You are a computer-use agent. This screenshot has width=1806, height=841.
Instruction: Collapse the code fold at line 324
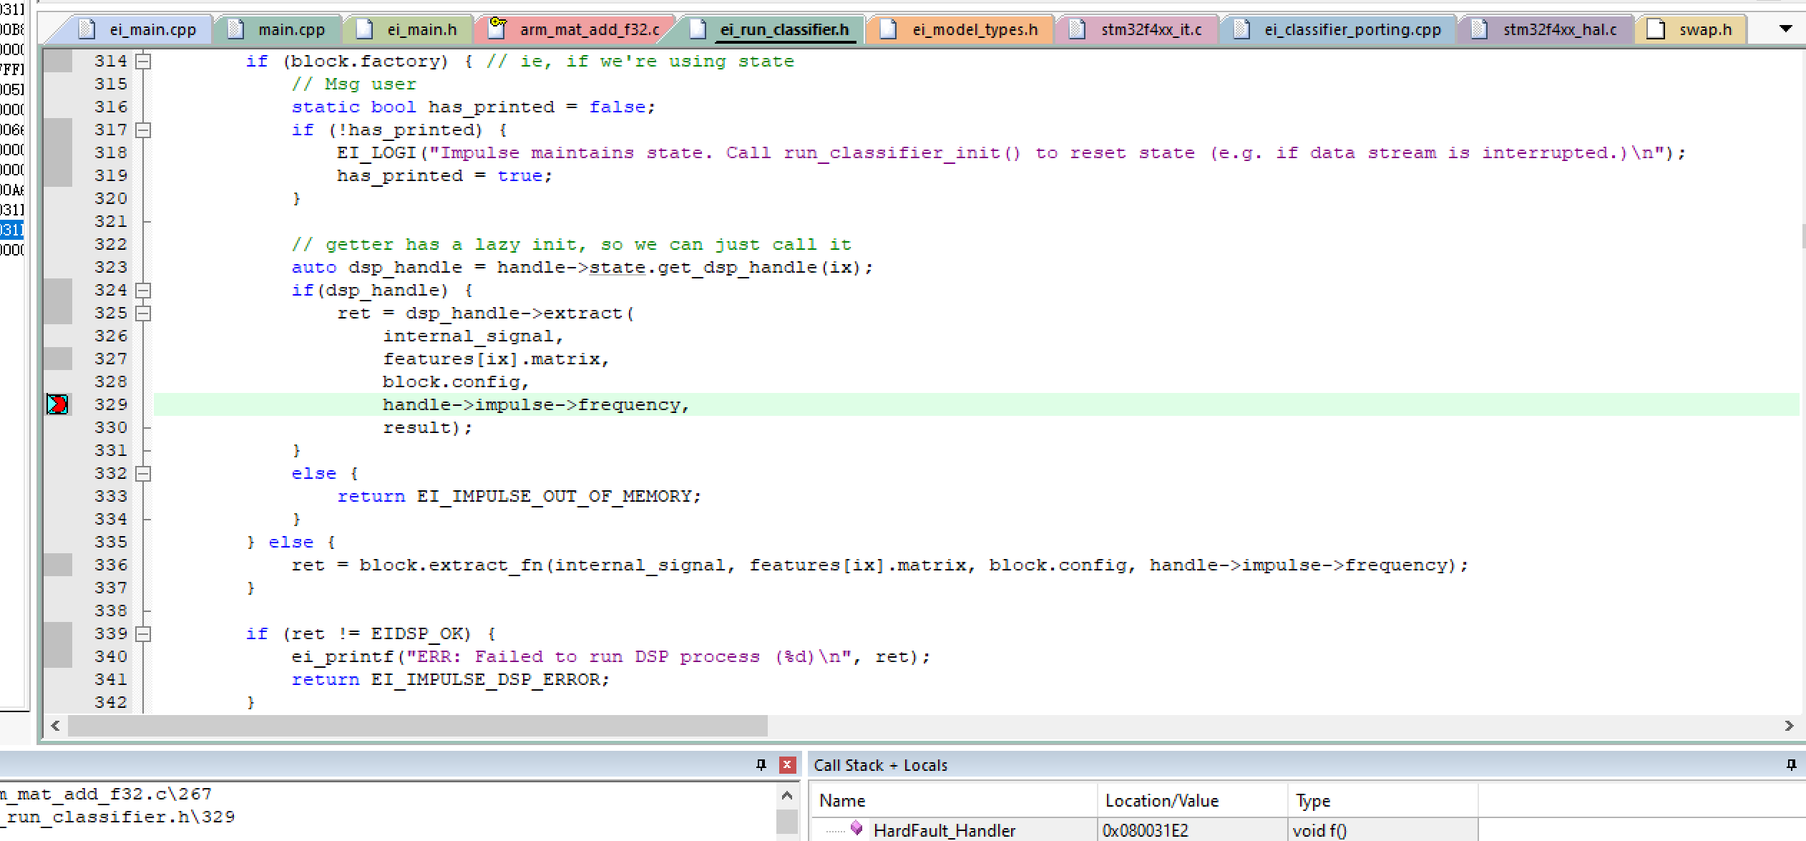point(144,291)
